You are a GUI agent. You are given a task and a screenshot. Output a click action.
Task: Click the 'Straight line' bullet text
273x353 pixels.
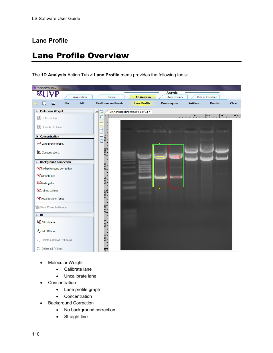pyautogui.click(x=76, y=317)
